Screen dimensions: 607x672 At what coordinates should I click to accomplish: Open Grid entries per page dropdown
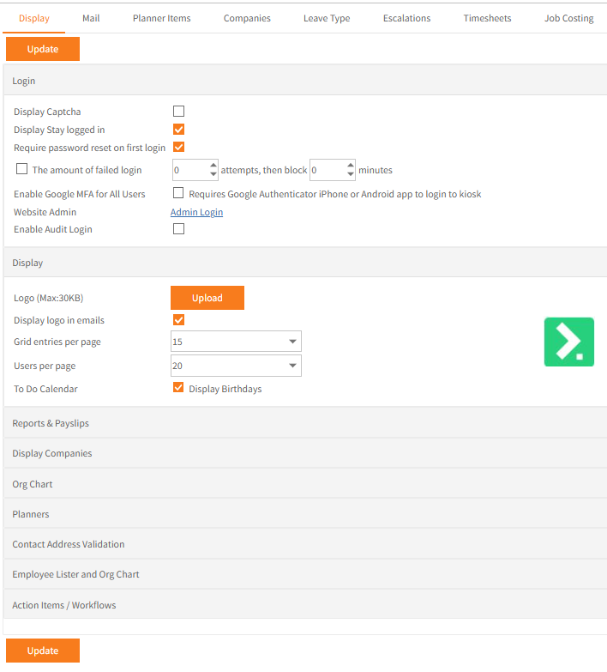[x=236, y=342]
